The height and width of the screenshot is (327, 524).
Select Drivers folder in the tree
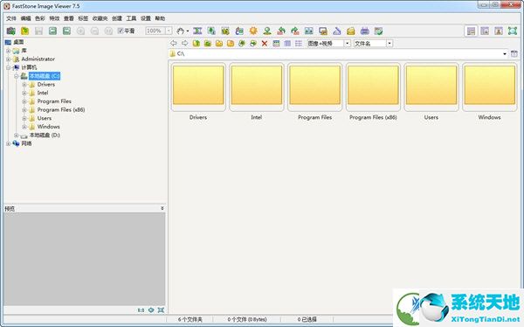[x=45, y=84]
